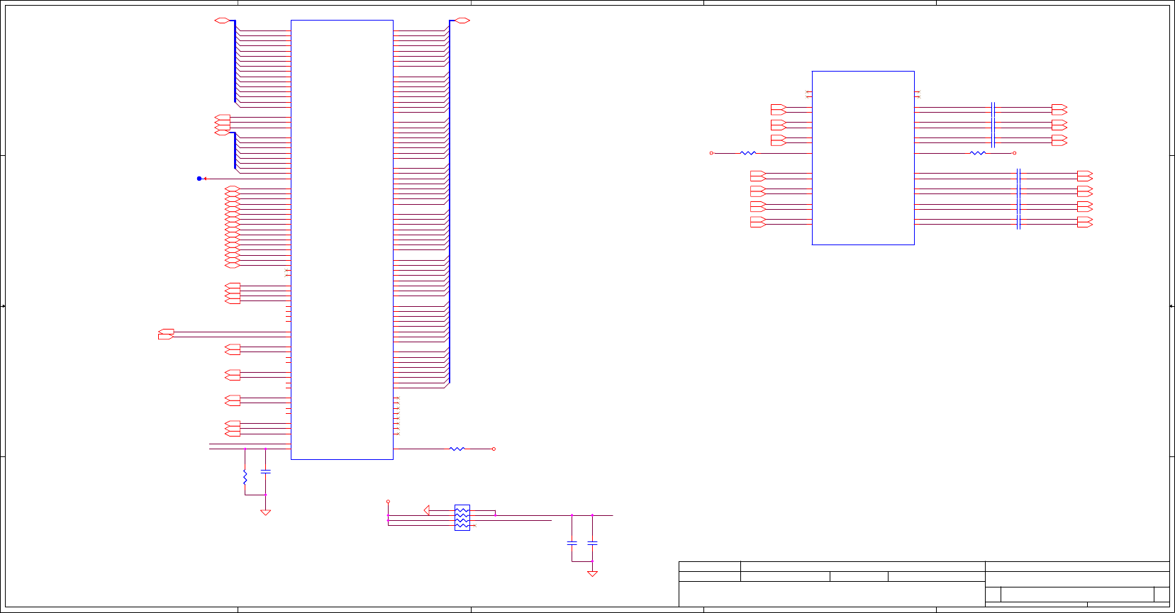Select the lower capacitor array right of small IC
This screenshot has width=1175, height=613.
pos(1018,199)
